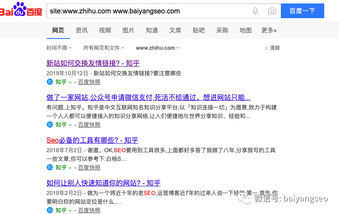
Task: Select the 网页 tab
Action: (x=58, y=30)
